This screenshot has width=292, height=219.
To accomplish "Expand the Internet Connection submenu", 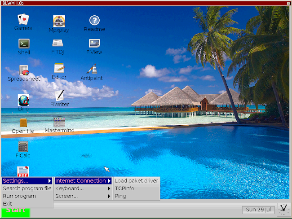I will click(x=83, y=181).
